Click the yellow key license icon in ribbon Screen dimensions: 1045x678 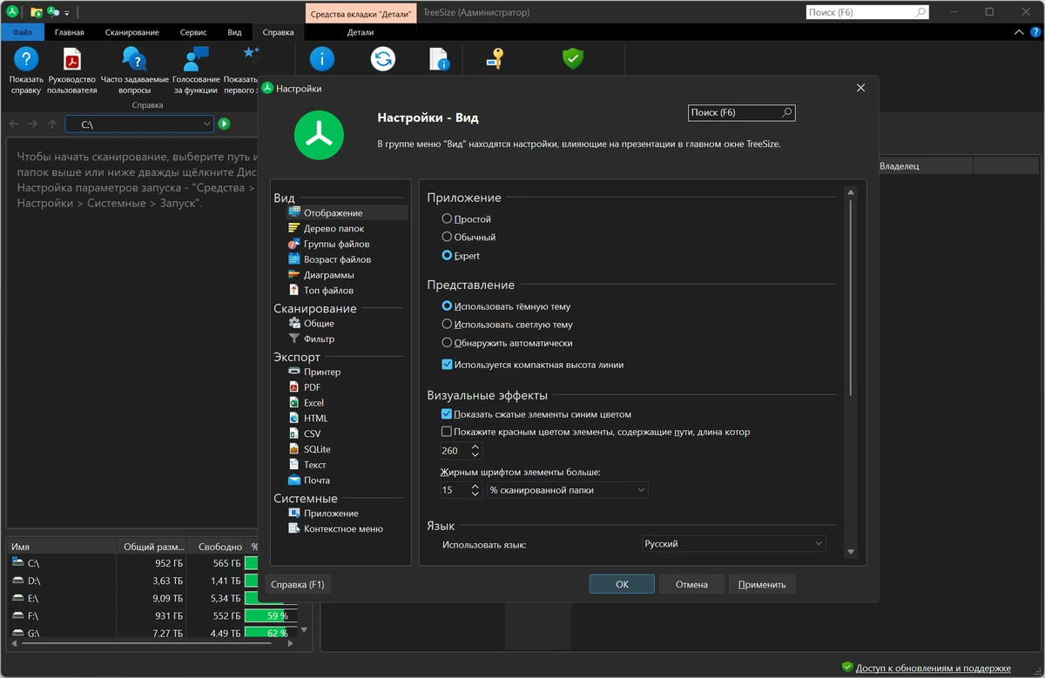point(495,59)
